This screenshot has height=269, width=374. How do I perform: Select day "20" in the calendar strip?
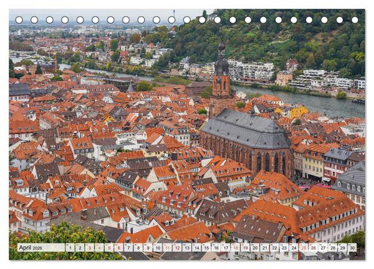[x=255, y=248]
